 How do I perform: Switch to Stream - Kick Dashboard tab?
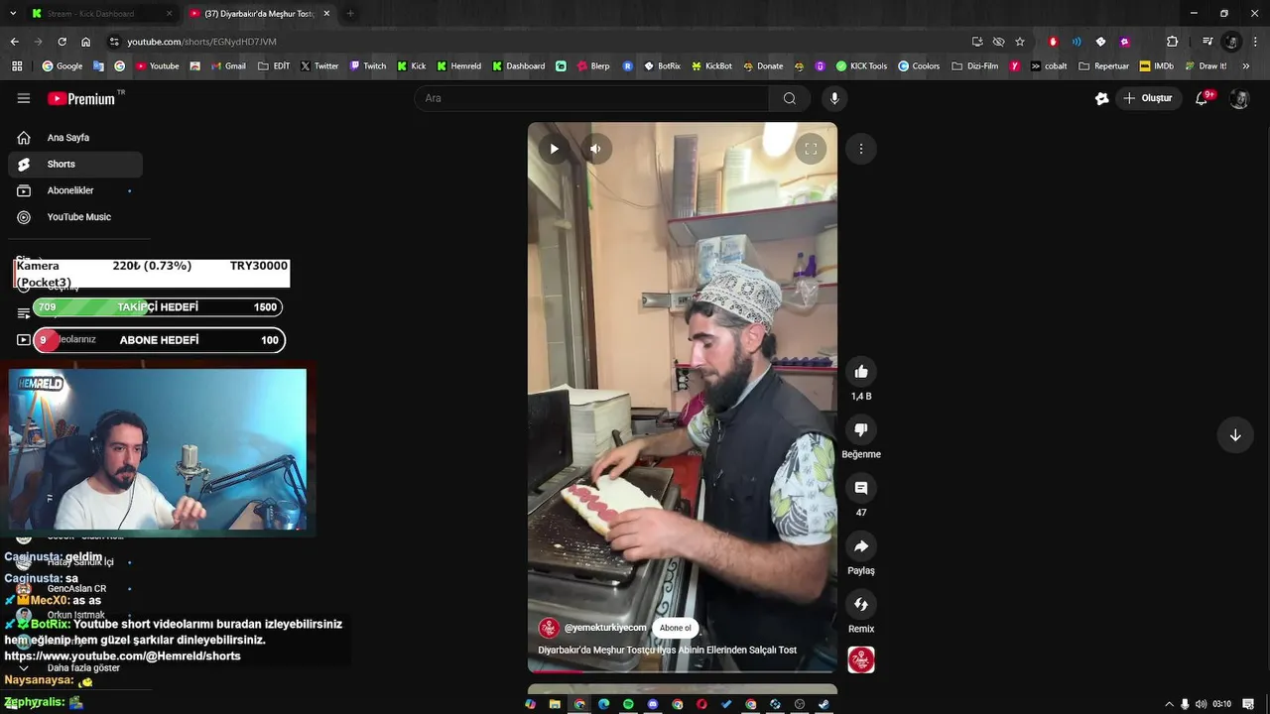pyautogui.click(x=102, y=14)
